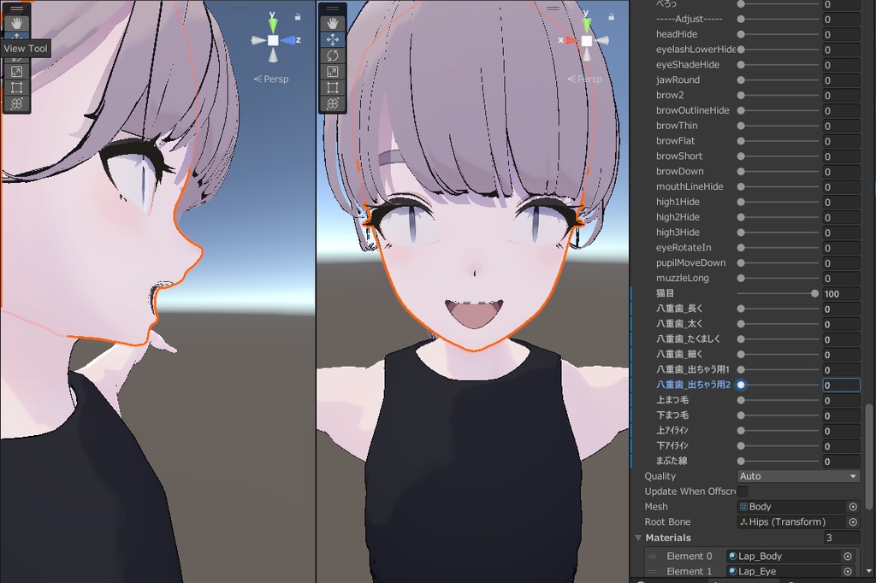Focus the eyeRotateIn value field
The height and width of the screenshot is (583, 876).
(x=841, y=248)
